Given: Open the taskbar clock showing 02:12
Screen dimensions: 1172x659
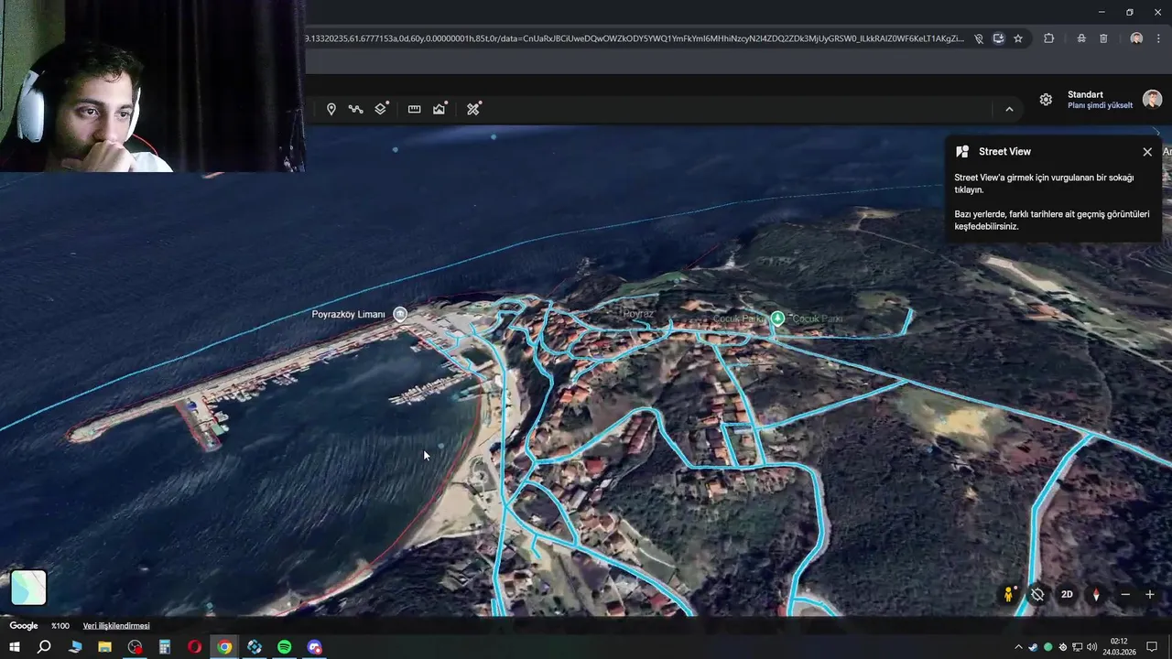Looking at the screenshot, I should click(1119, 647).
